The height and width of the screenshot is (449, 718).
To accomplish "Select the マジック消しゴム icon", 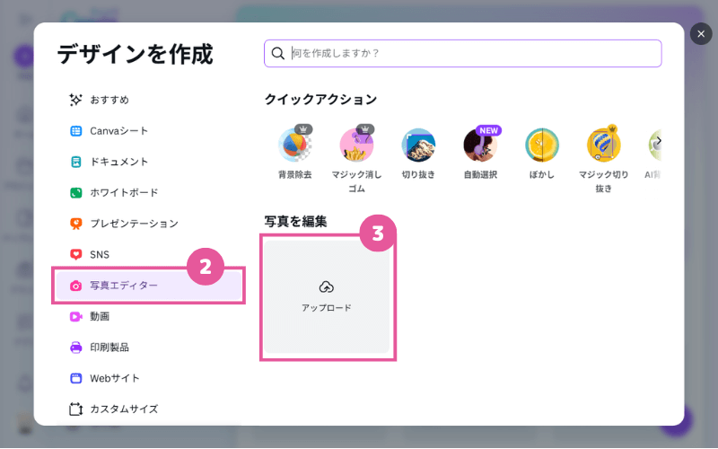I will [356, 145].
